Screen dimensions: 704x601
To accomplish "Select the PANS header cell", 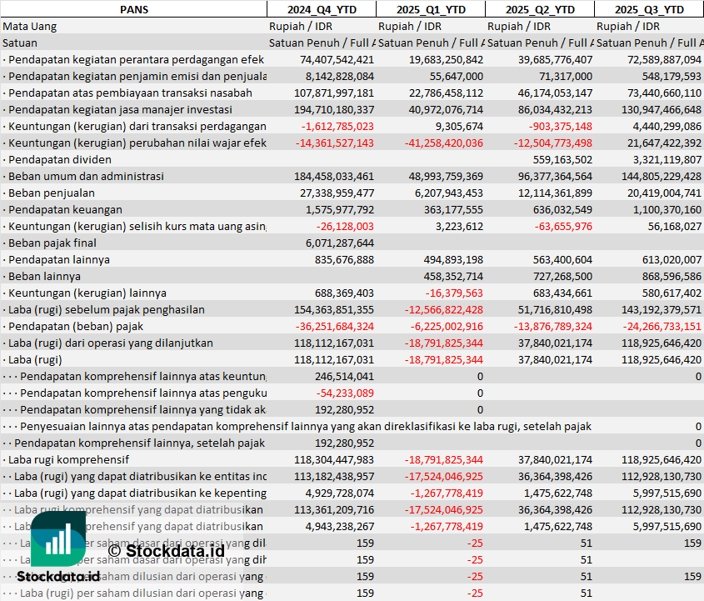I will click(x=133, y=9).
